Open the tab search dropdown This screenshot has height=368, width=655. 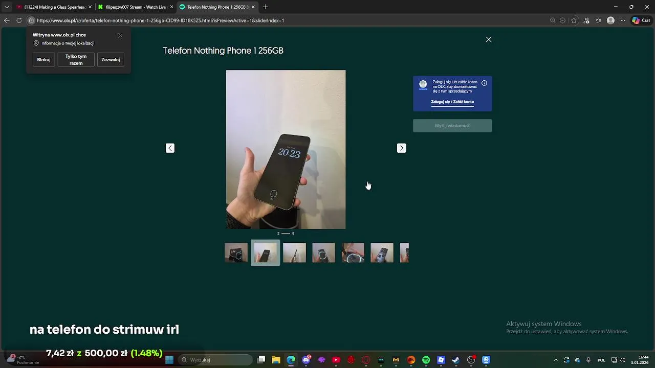[x=7, y=7]
